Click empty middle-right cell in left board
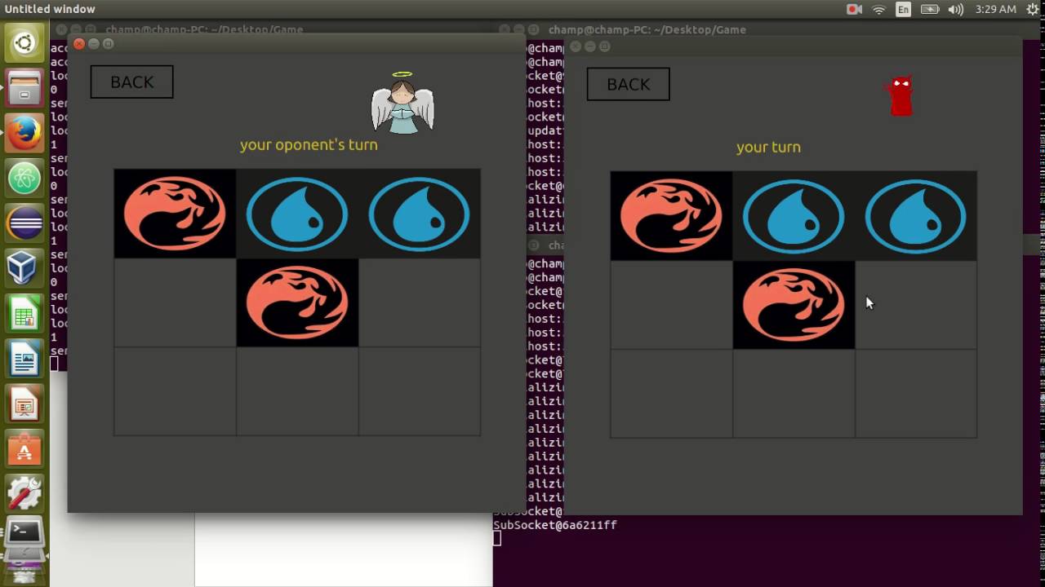1045x587 pixels. tap(420, 303)
